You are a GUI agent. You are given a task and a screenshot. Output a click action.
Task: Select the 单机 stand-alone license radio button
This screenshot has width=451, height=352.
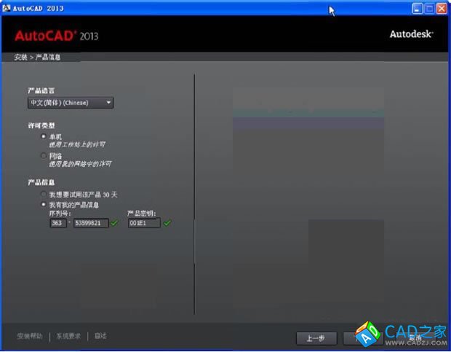[x=44, y=136]
